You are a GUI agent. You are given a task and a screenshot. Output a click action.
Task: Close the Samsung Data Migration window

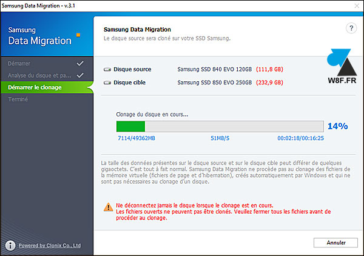(x=357, y=6)
